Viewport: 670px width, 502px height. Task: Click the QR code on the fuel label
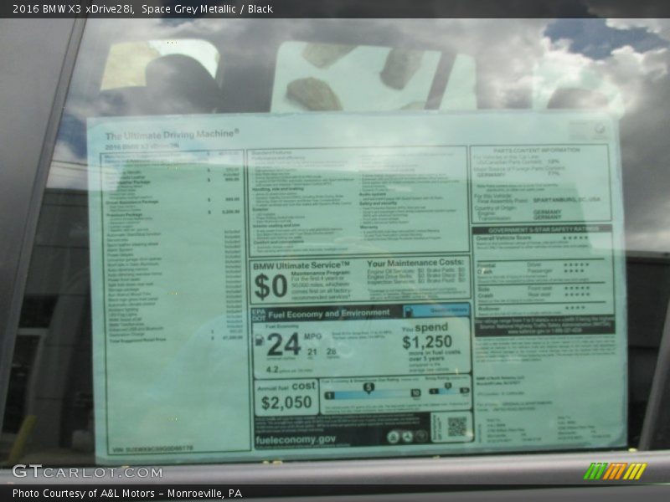point(456,428)
